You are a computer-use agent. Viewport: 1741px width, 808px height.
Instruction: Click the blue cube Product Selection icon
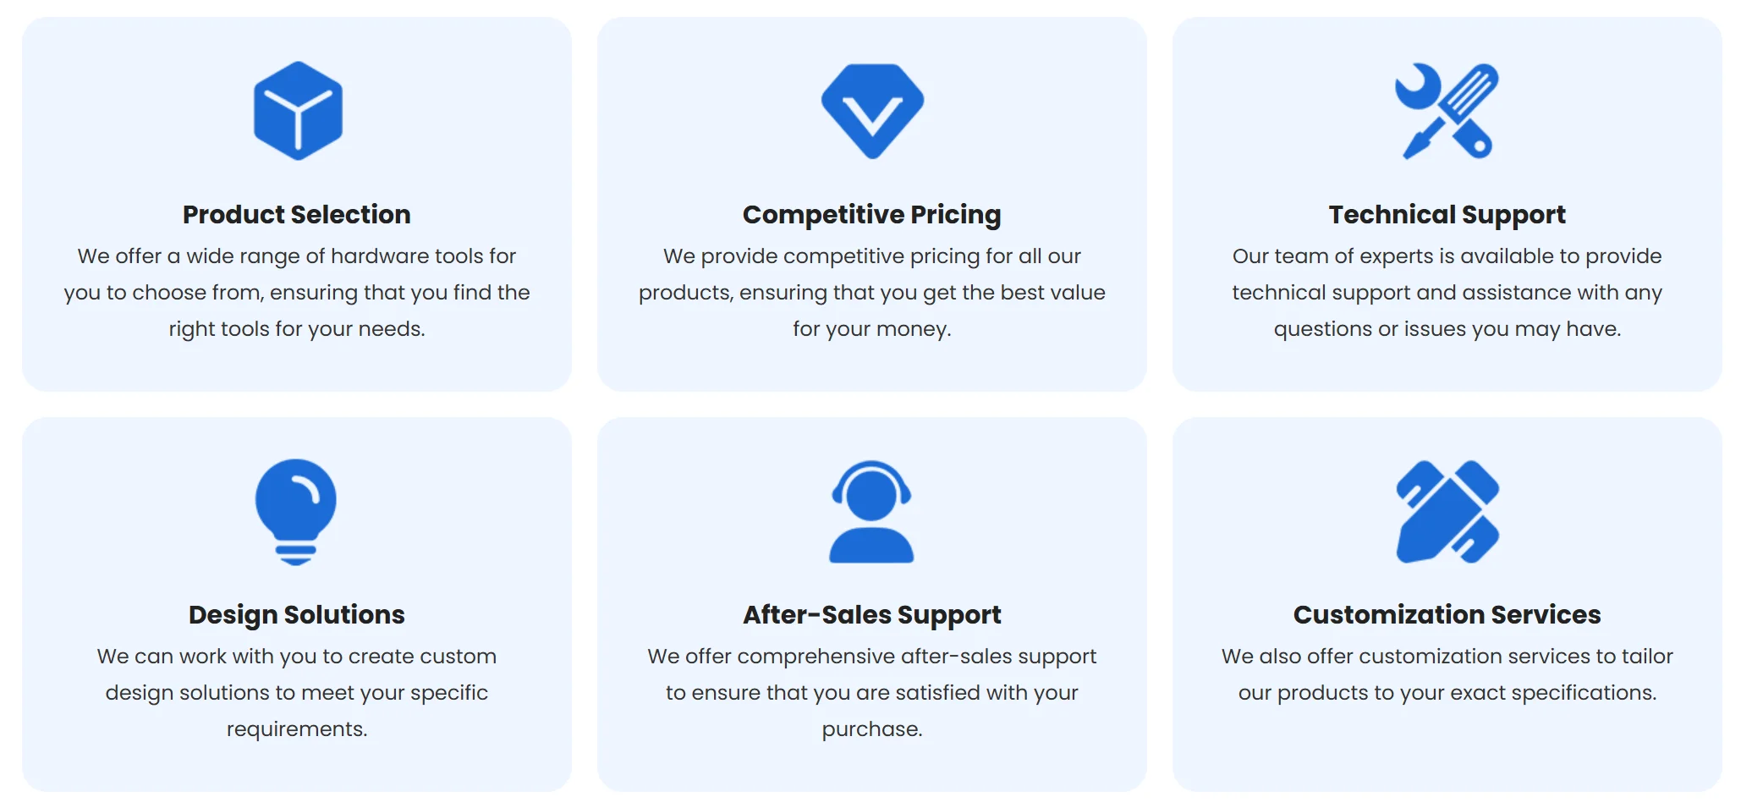pos(298,111)
